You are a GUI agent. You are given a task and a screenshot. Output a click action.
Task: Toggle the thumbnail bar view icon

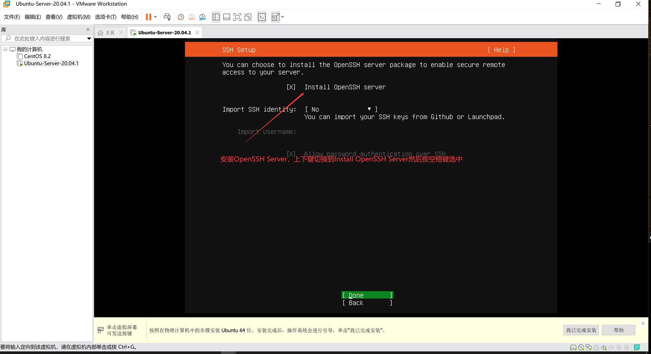pos(227,17)
